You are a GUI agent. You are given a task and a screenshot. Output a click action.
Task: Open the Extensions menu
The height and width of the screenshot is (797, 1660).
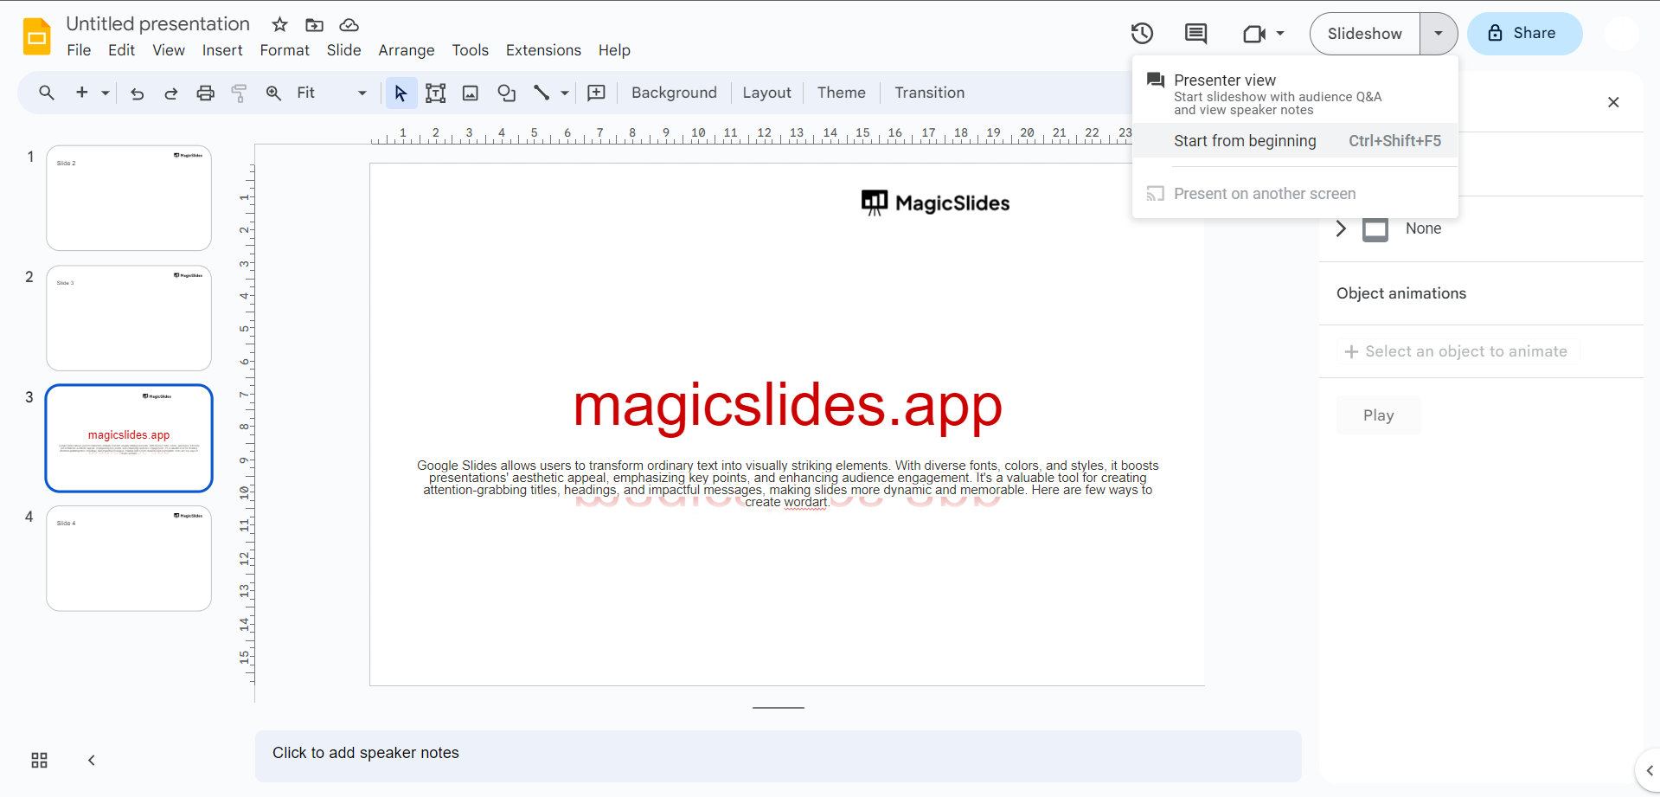(543, 50)
